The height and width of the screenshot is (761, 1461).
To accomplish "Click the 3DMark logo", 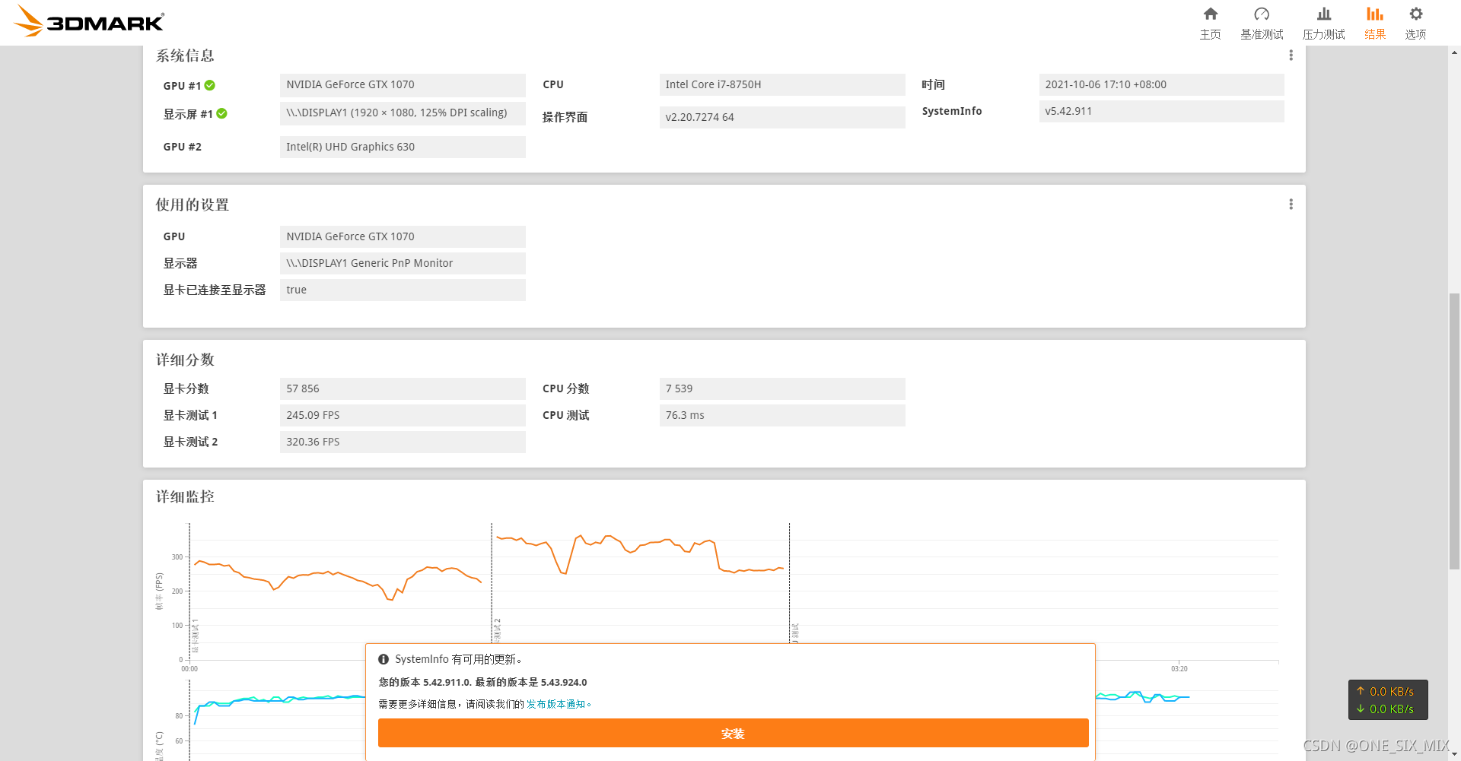I will coord(89,21).
